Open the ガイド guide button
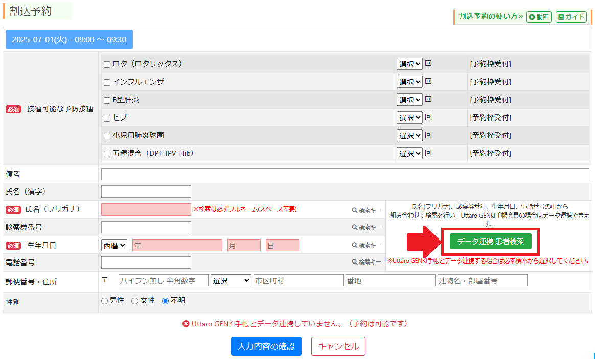 (571, 17)
